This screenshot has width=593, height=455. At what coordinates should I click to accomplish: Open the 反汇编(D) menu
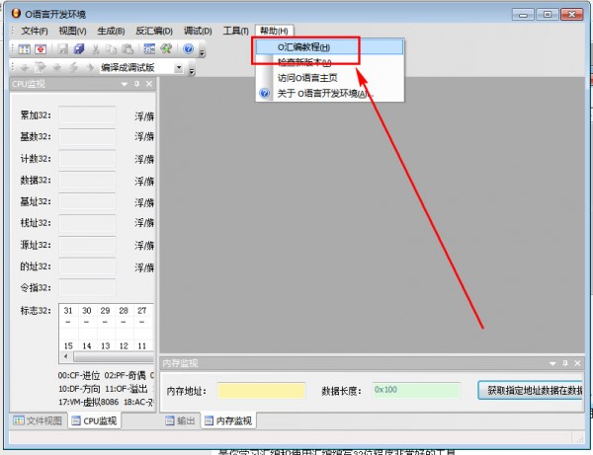click(x=154, y=31)
